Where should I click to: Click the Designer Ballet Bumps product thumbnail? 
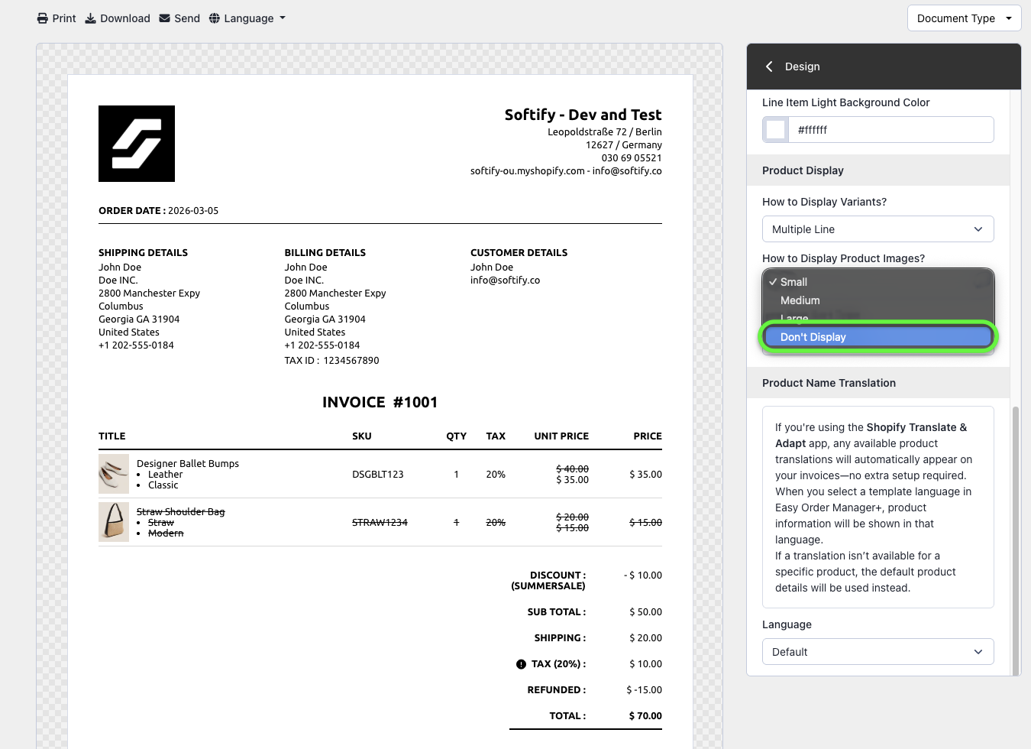click(114, 475)
